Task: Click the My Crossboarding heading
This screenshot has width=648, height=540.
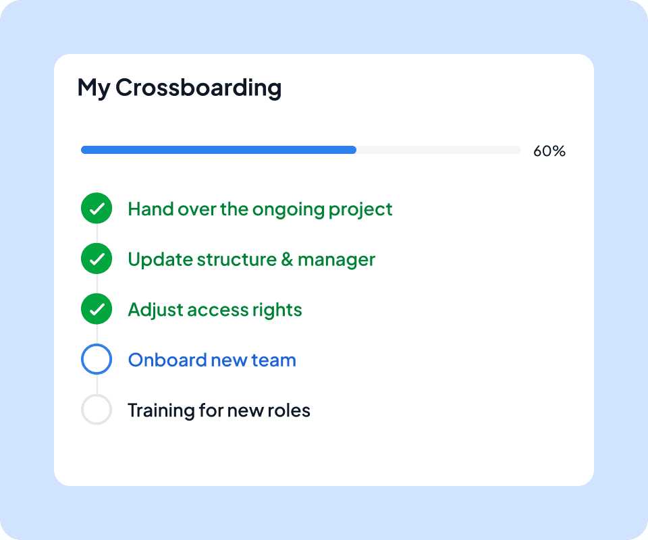Action: 180,88
